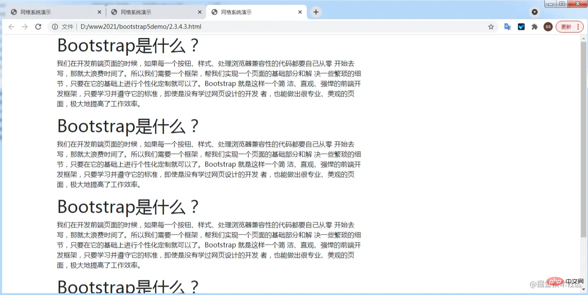Open the Extensions puzzle-piece menu

(x=535, y=27)
